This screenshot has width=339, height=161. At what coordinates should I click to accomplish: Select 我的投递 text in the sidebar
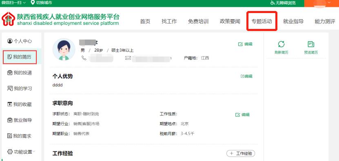23,73
